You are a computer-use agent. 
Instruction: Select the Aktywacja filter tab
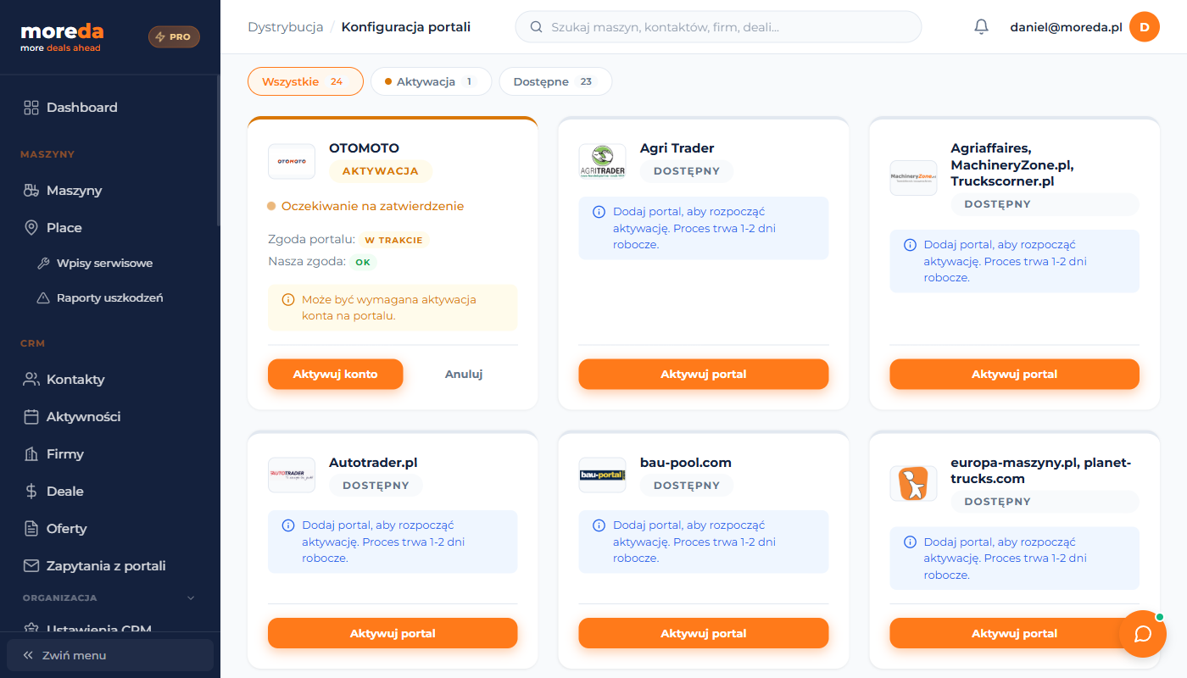[x=431, y=82]
